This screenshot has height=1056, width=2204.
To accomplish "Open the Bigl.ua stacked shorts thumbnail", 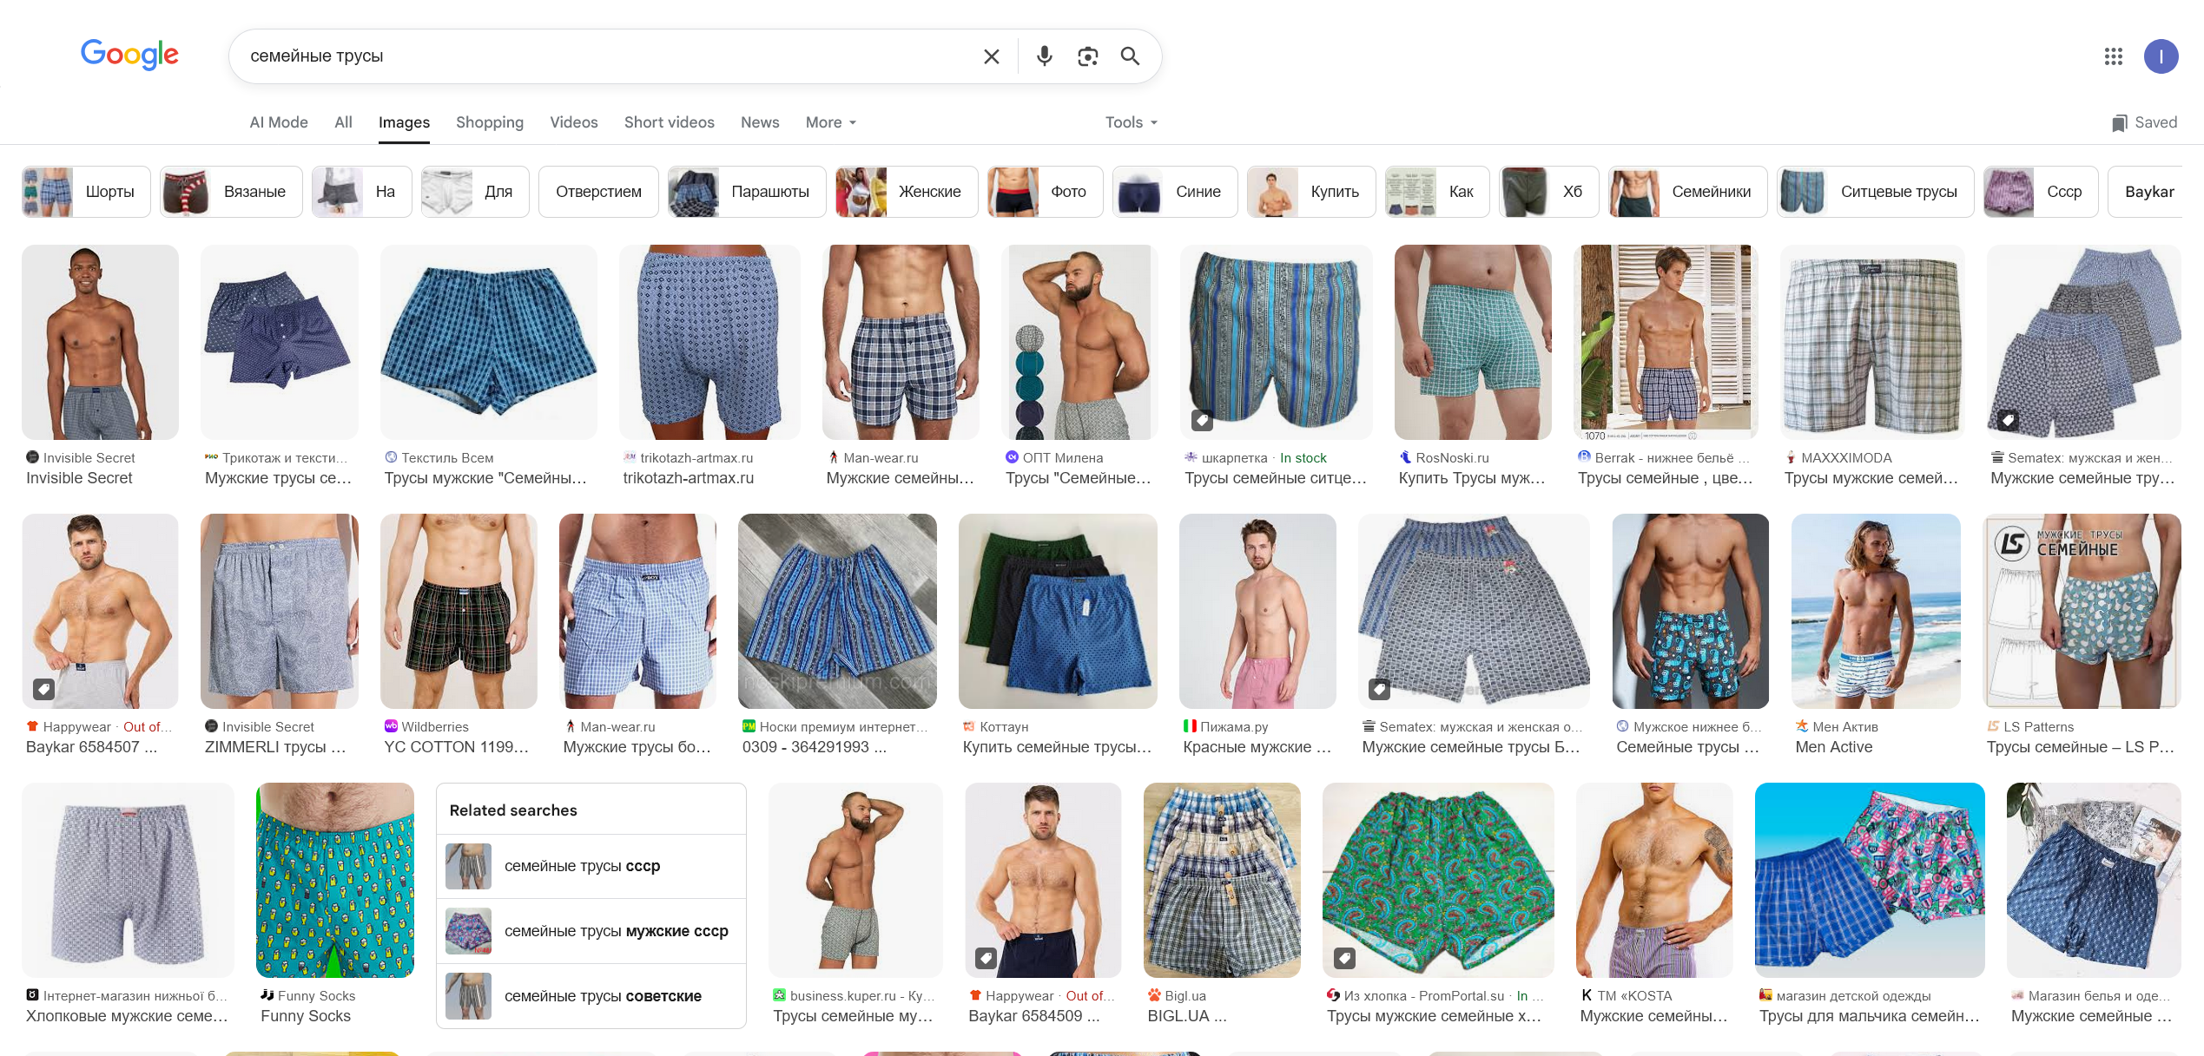I will tap(1222, 880).
